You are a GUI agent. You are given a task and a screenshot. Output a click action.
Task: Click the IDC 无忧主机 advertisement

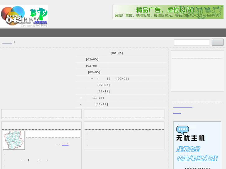197,145
